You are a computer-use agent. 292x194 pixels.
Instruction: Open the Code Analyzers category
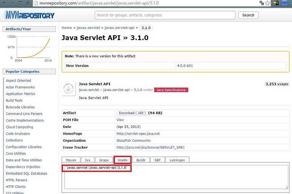(x=18, y=134)
